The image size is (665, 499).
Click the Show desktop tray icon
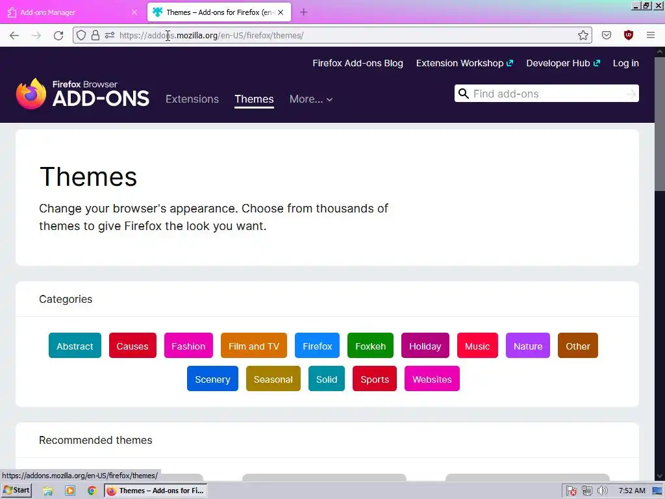pyautogui.click(x=657, y=491)
